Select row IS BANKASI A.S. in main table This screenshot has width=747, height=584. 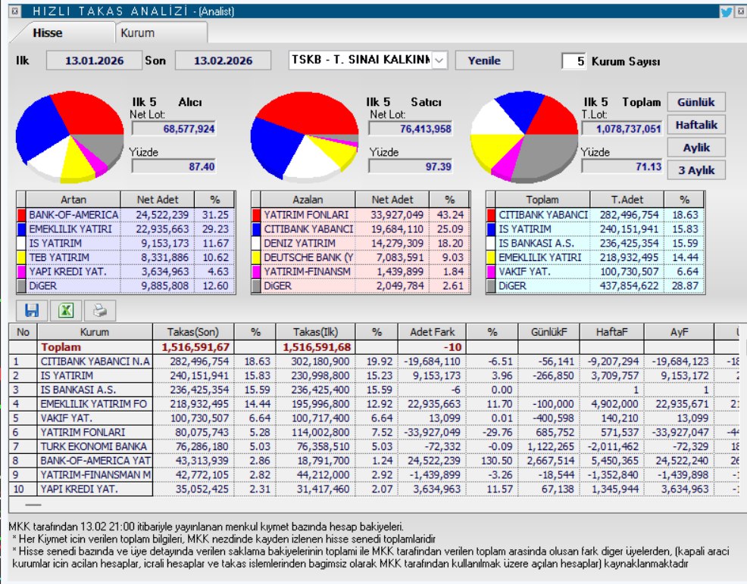pos(374,390)
